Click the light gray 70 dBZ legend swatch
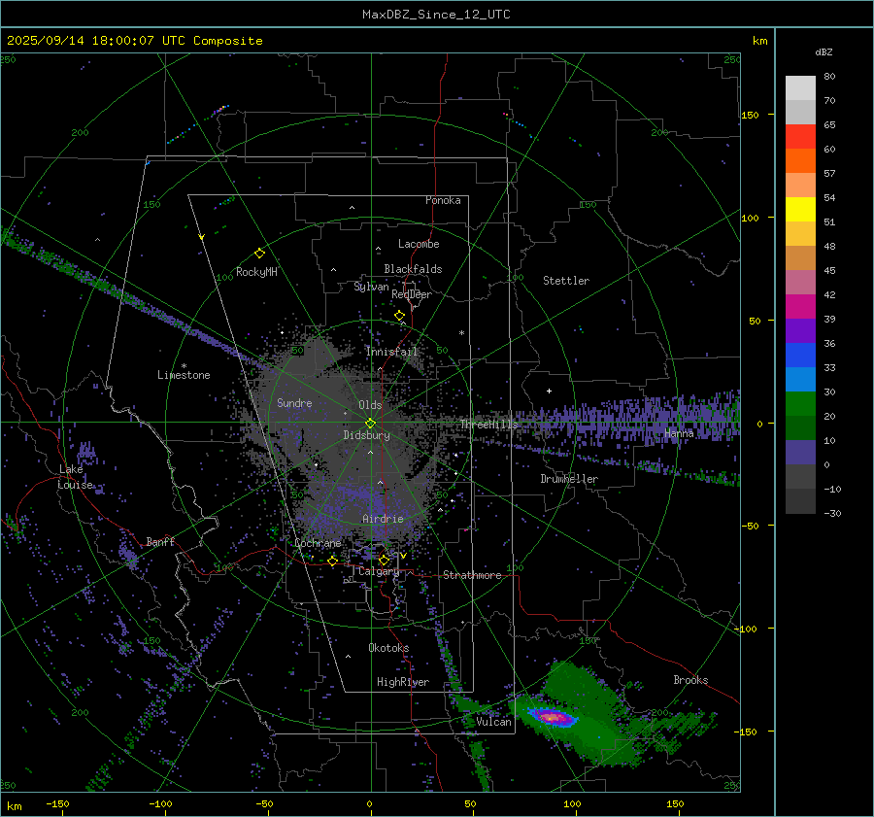 coord(800,88)
